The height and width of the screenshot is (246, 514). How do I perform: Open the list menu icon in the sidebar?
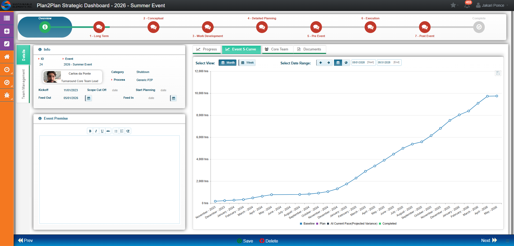point(7,18)
